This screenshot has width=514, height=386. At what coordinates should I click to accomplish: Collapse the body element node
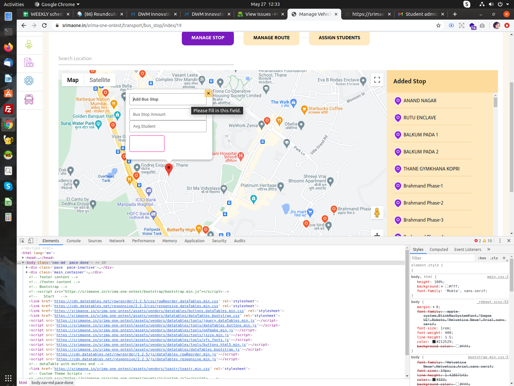pos(23,262)
